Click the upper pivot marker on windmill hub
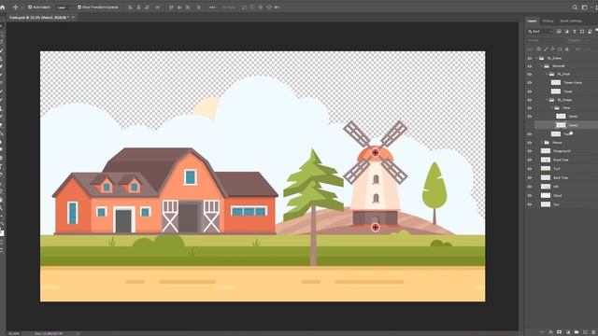Screen dimensions: 598x336 (376, 153)
